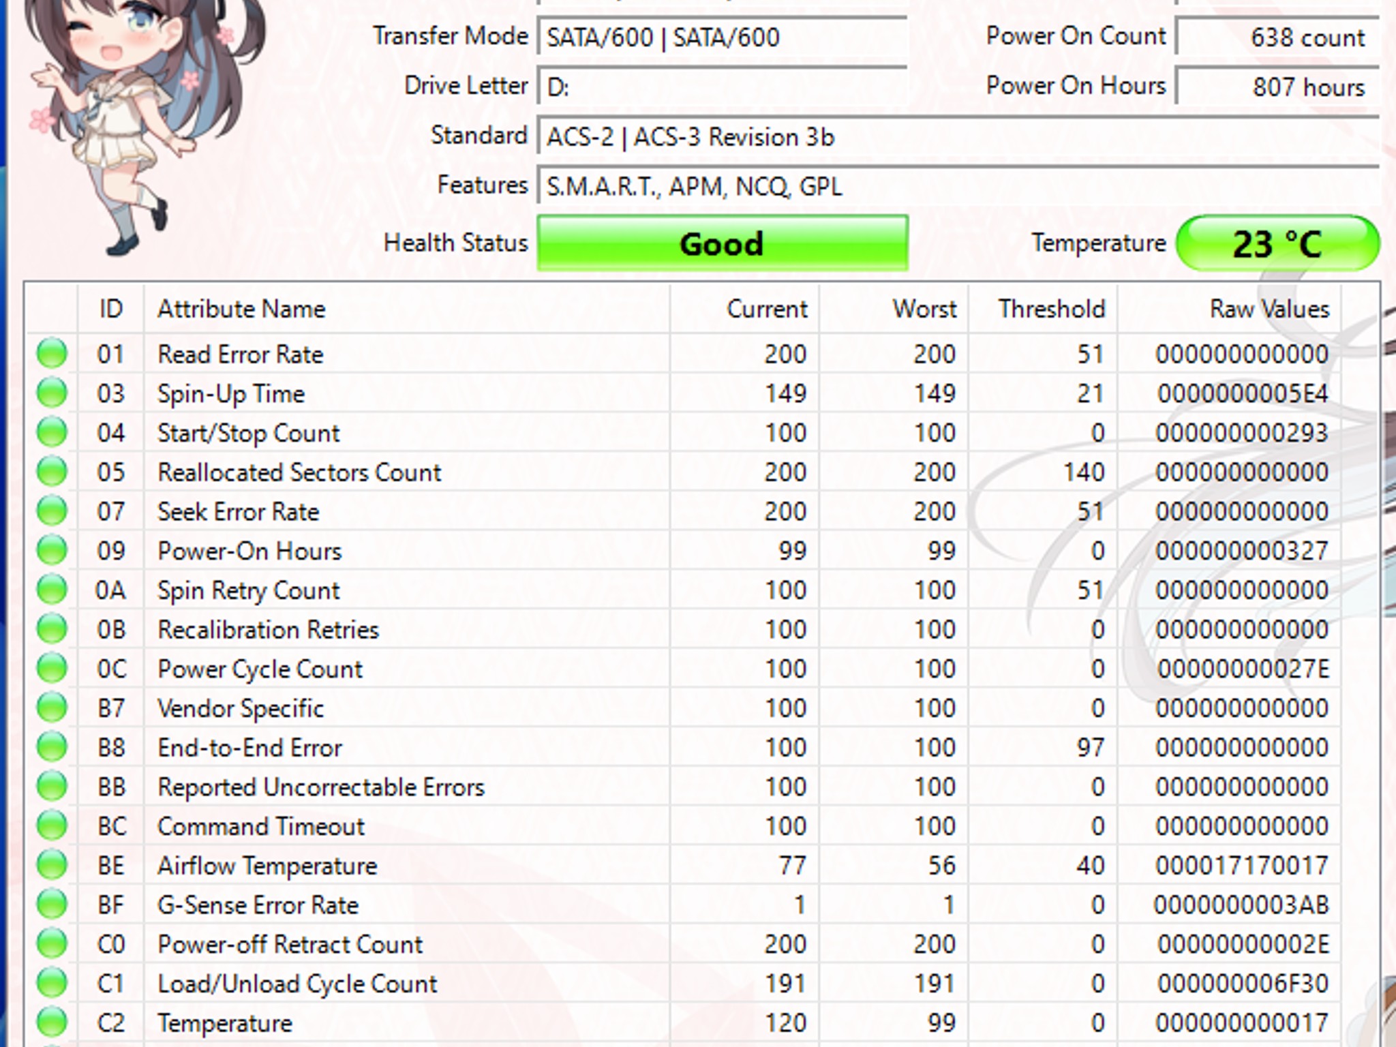Click status icon for Airflow Temperature

coord(52,865)
